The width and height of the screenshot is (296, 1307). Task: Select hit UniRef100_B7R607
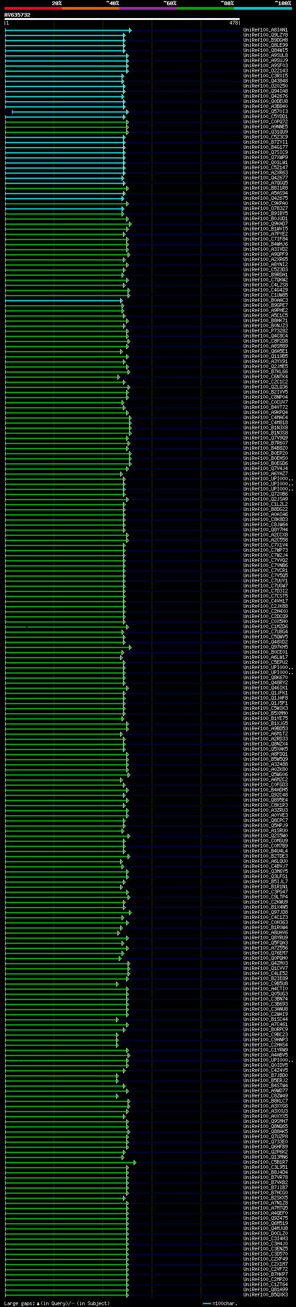tap(265, 443)
